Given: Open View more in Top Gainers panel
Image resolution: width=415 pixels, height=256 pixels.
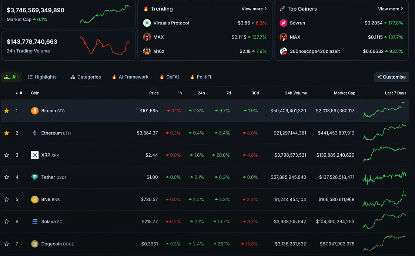Looking at the screenshot, I should 390,9.
